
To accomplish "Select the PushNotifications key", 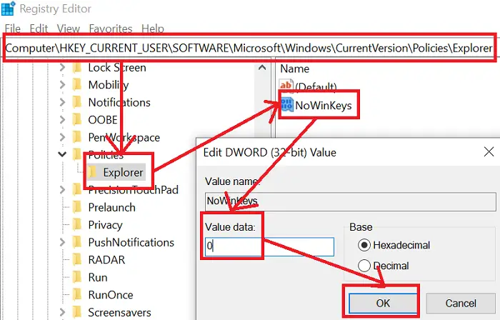I will coord(131,243).
